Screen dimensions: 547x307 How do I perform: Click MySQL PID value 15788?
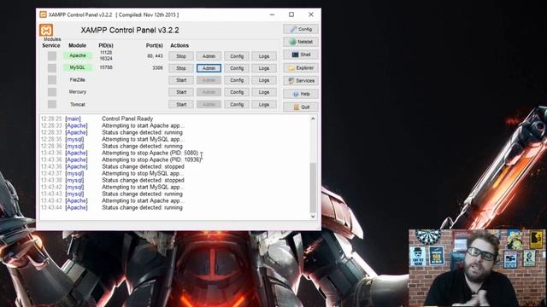click(x=106, y=67)
